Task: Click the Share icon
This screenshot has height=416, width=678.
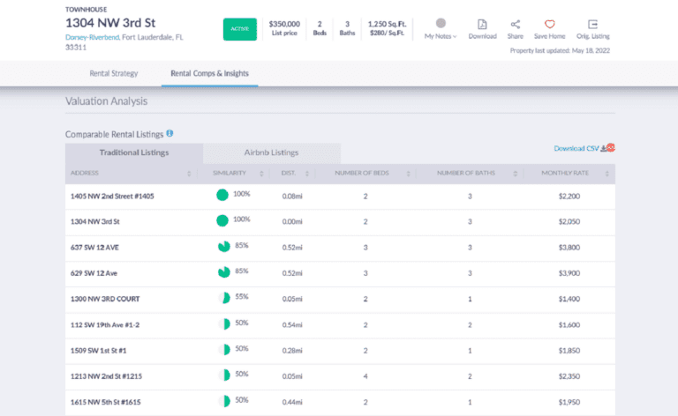Action: (515, 25)
